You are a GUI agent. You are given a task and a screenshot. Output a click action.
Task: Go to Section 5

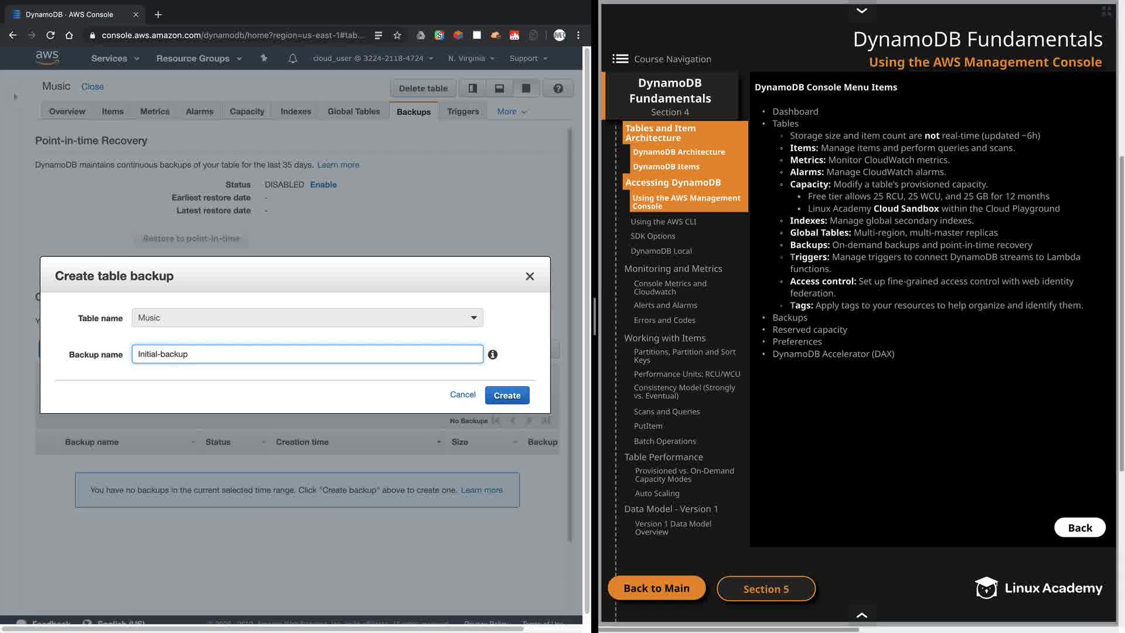tap(766, 589)
